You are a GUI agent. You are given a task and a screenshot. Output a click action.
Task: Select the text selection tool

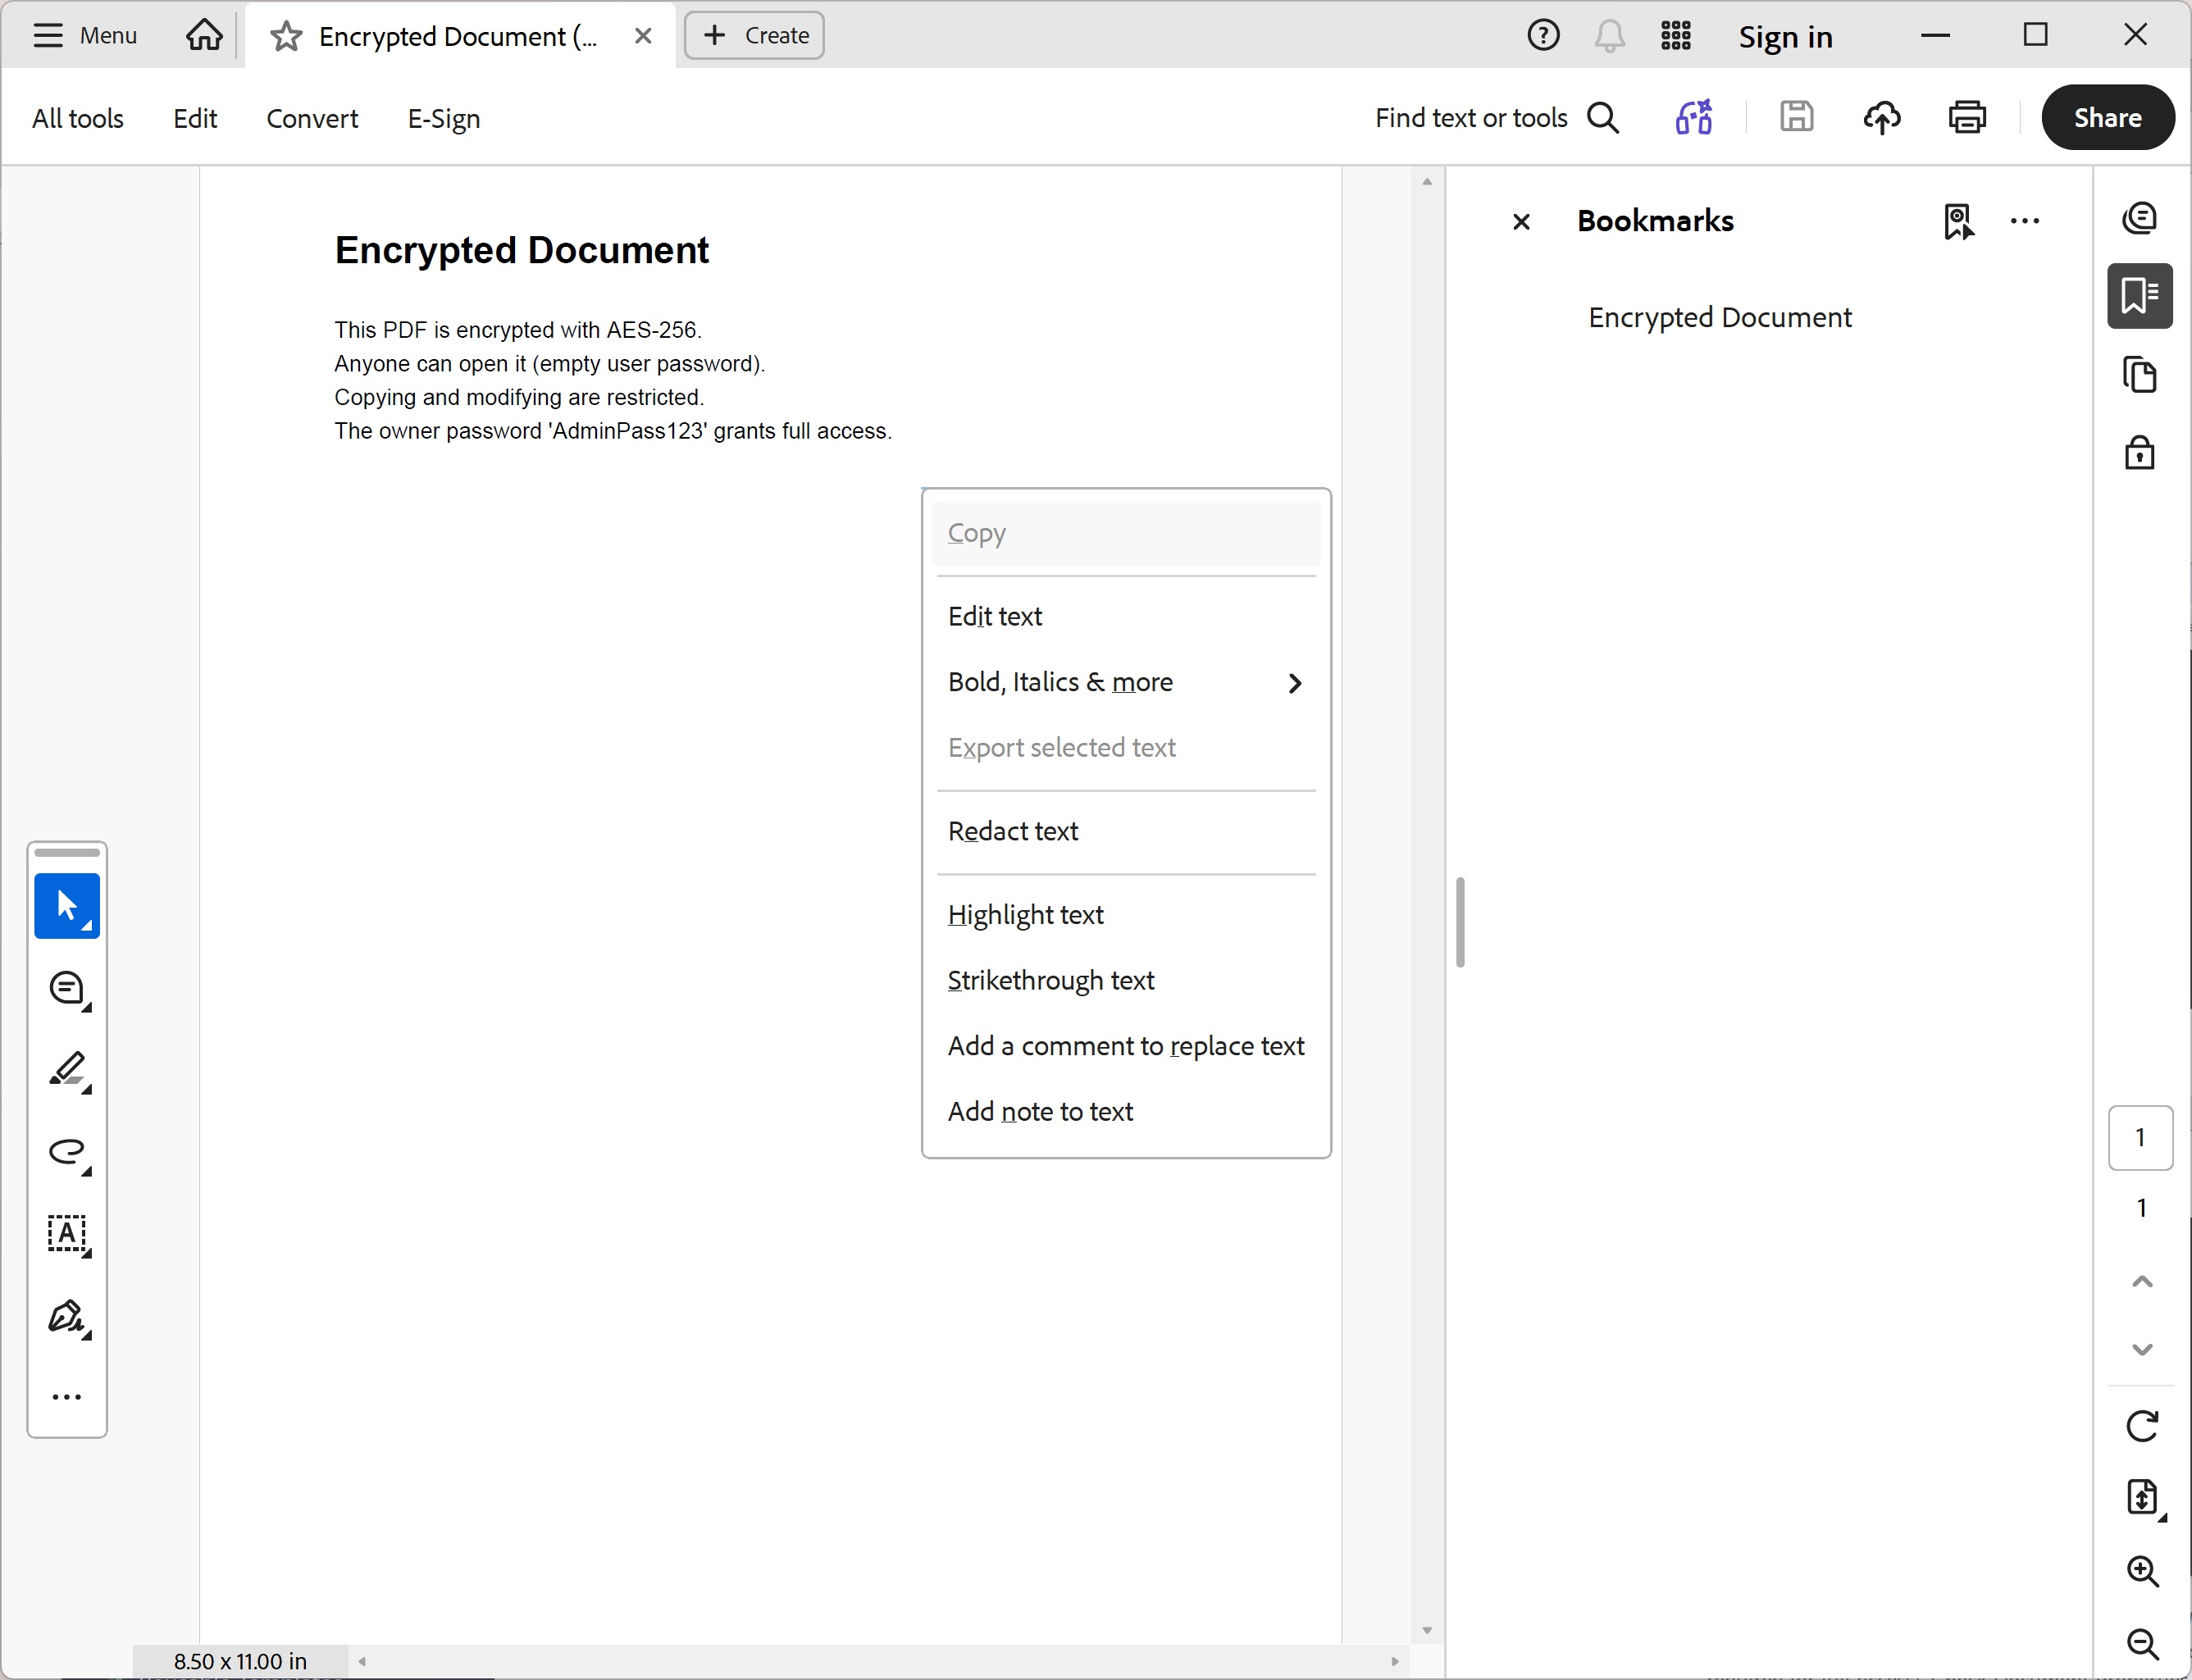pos(66,905)
